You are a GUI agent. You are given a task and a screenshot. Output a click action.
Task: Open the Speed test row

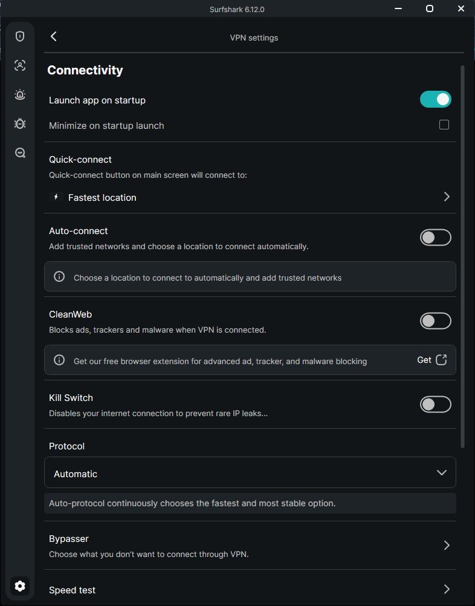click(250, 590)
